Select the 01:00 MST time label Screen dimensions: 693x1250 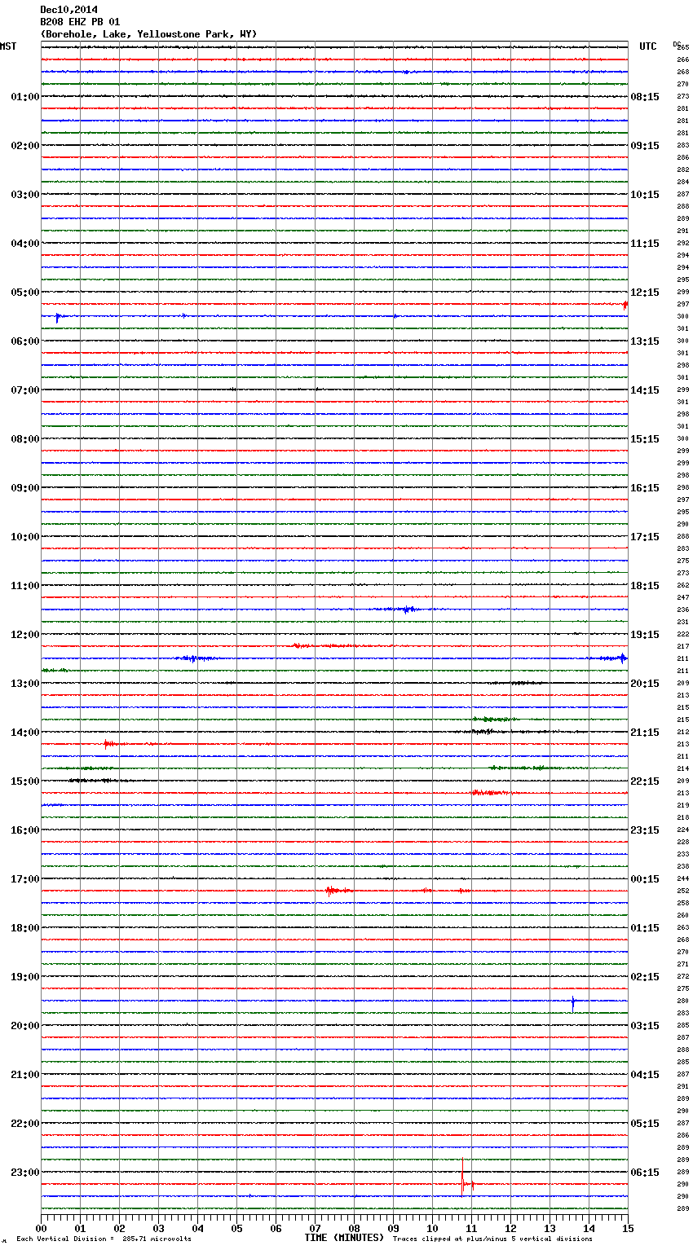[25, 97]
